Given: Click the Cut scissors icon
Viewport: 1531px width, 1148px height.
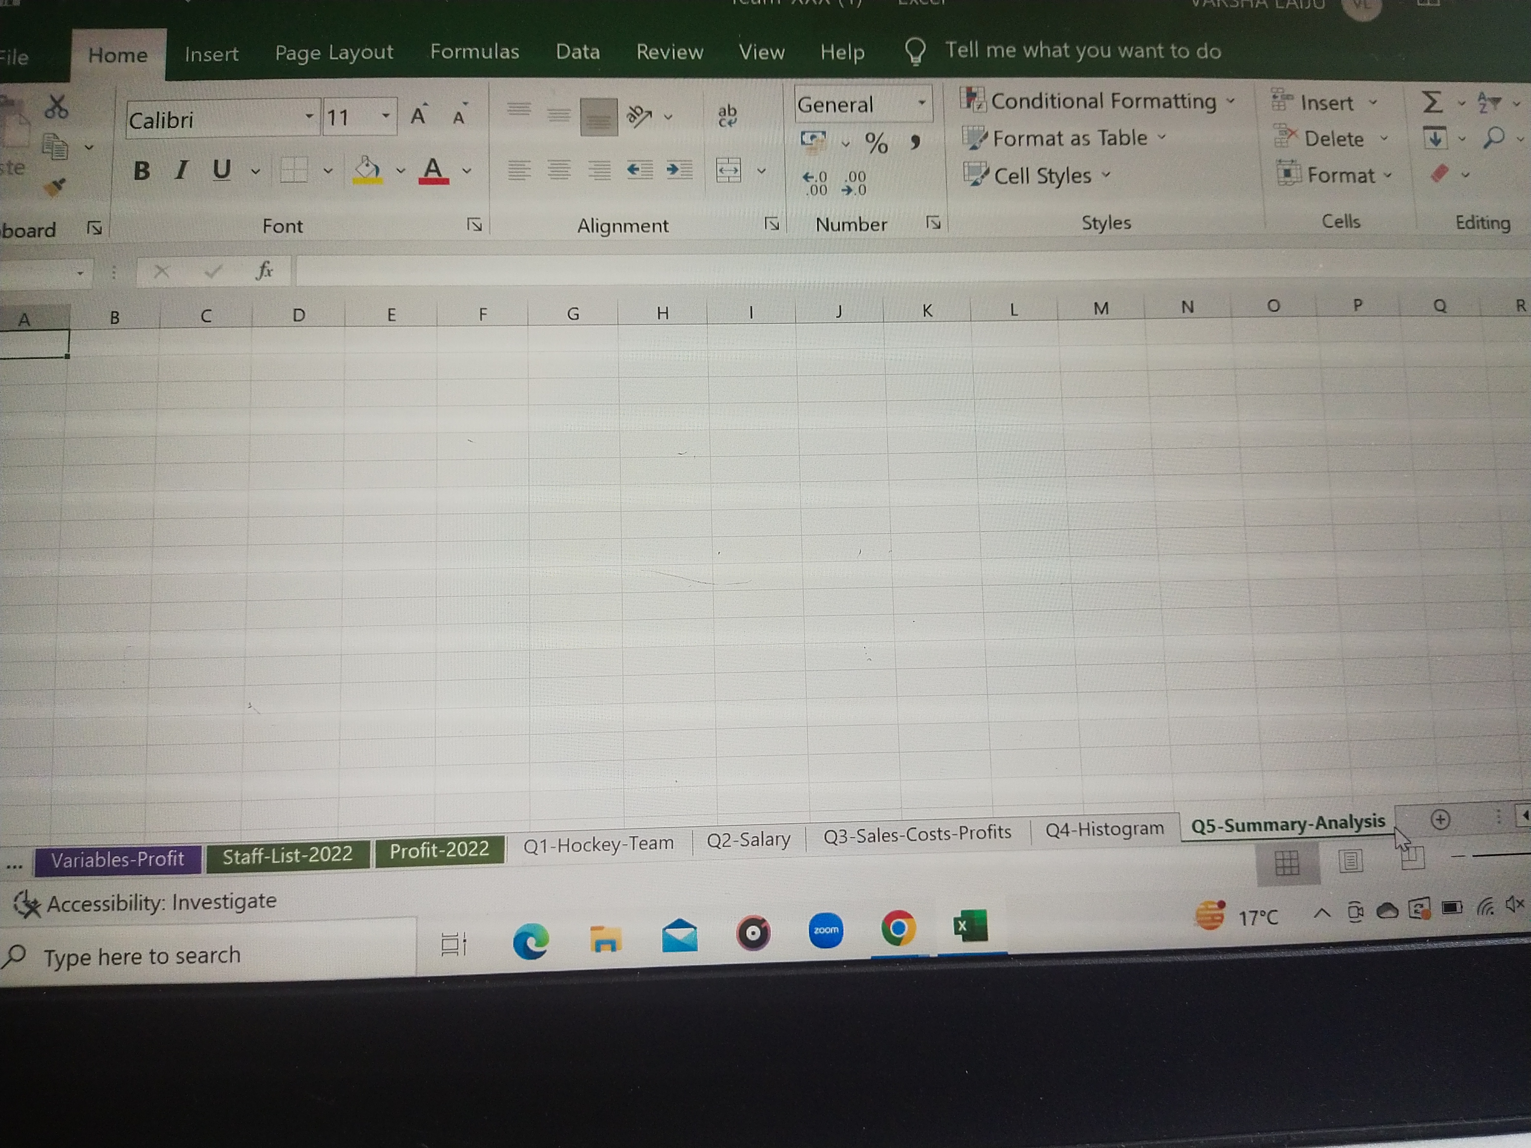Looking at the screenshot, I should [56, 107].
